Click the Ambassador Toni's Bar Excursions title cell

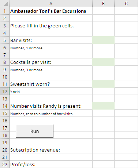click(x=51, y=11)
